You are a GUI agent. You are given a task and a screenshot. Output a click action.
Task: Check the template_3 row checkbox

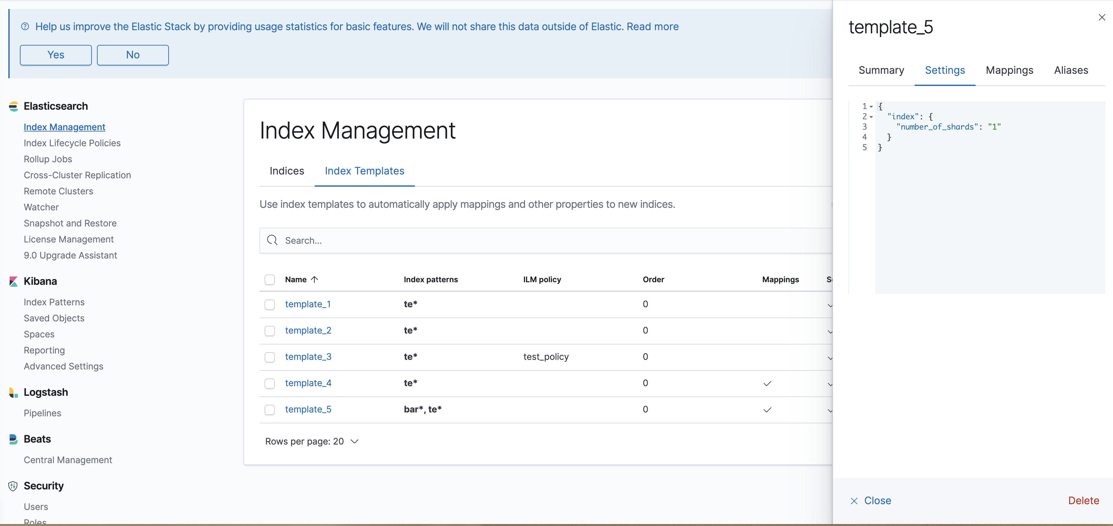click(x=270, y=357)
